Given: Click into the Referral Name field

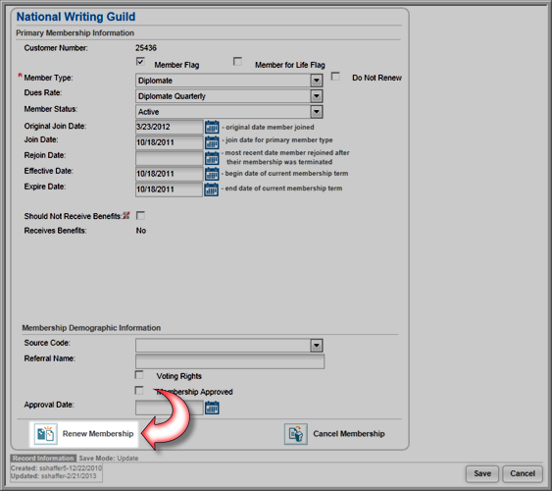Looking at the screenshot, I should coord(229,361).
